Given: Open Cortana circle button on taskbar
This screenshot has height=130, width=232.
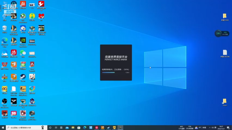Looking at the screenshot, I should pos(50,127).
